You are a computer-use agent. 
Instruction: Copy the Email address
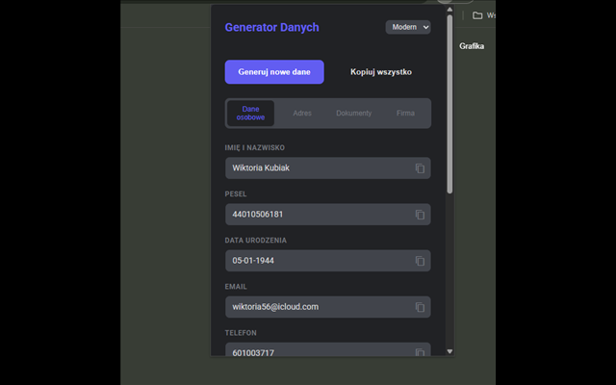pos(420,307)
